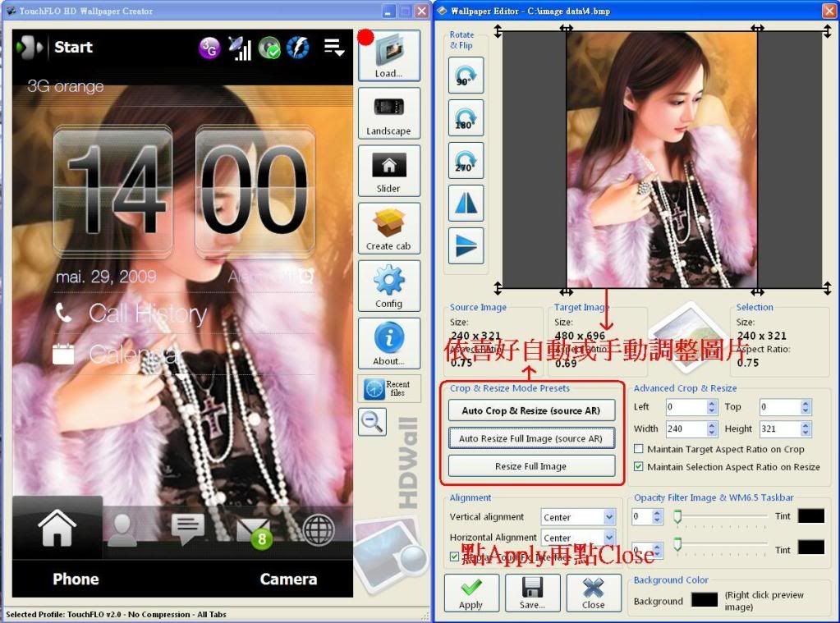
Task: Click Auto Resize Full Image (source AR)
Action: [x=531, y=438]
